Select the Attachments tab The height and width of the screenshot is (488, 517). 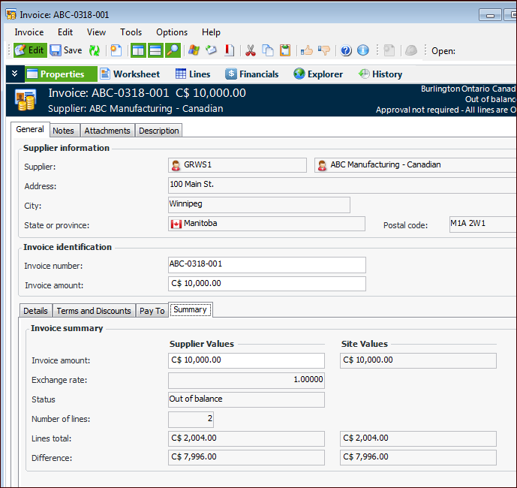pyautogui.click(x=107, y=131)
